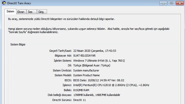The image size is (185, 104).
Task: Click the DirectX 11 version value
Action: point(79,100)
